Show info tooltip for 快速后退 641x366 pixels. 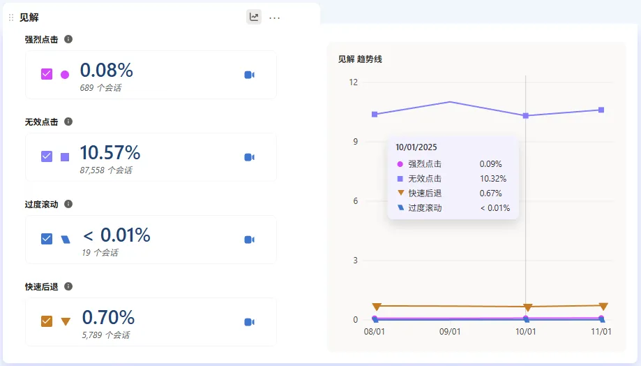click(68, 286)
